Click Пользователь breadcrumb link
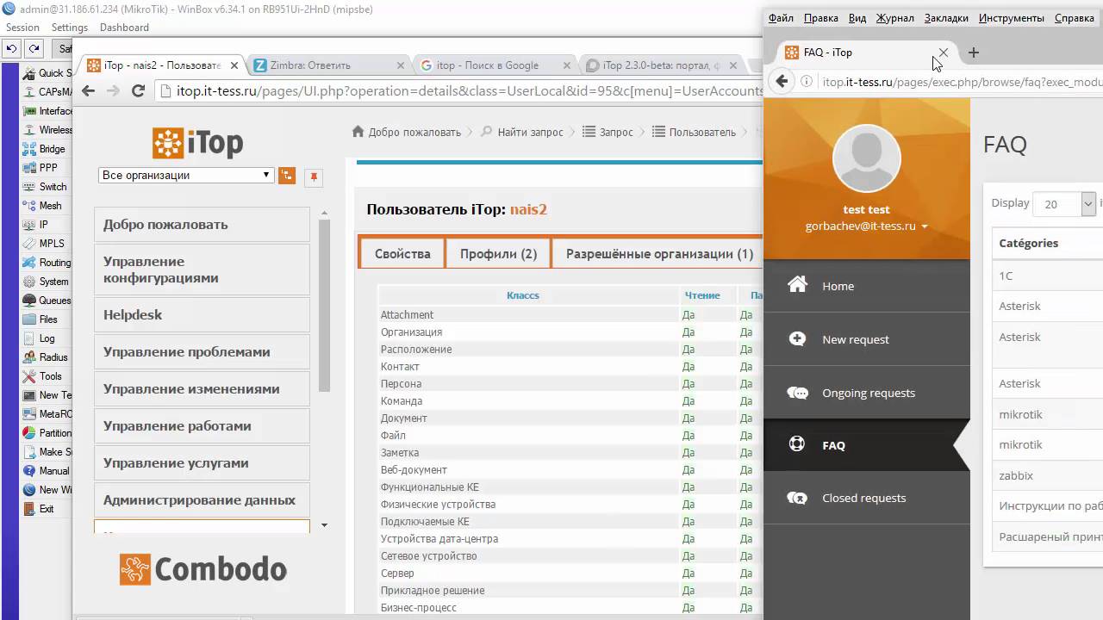The width and height of the screenshot is (1103, 620). click(x=702, y=133)
